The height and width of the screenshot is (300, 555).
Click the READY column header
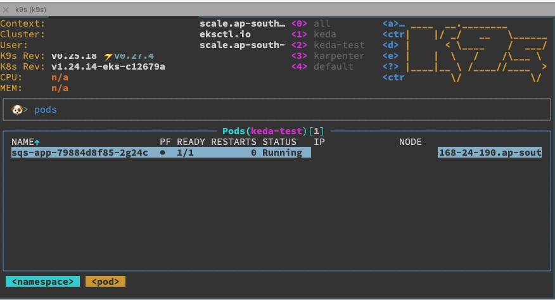click(x=191, y=142)
